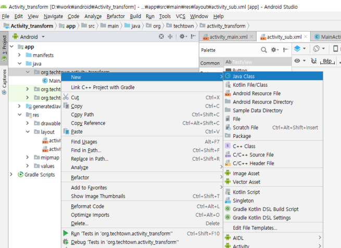
Task: Open the 1: Project side tab
Action: pos(4,48)
